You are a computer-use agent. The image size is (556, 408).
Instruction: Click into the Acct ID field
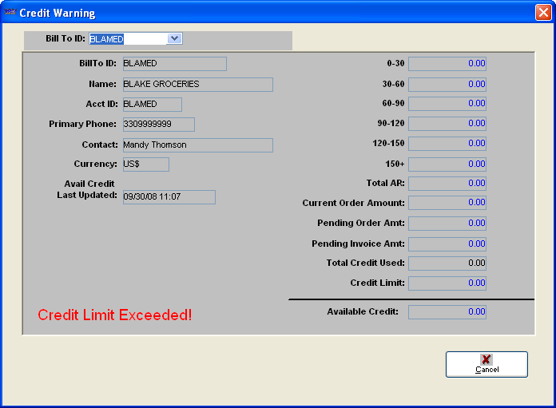[x=151, y=105]
